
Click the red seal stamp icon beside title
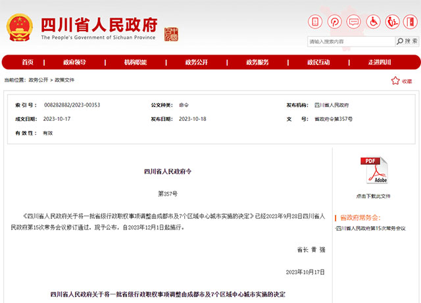(171, 34)
